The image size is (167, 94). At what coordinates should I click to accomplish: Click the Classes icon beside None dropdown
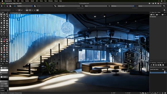(x=82, y=6)
